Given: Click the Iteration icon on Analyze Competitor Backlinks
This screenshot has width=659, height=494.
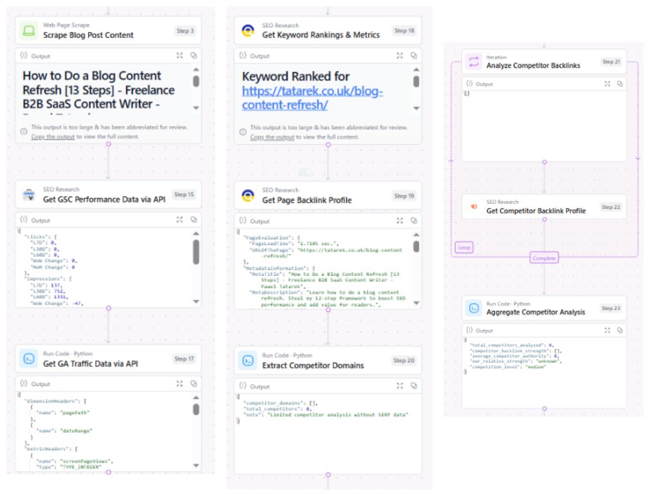Looking at the screenshot, I should 473,61.
